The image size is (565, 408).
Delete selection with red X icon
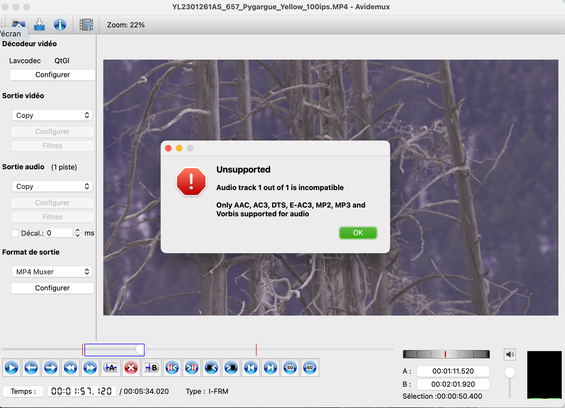(x=131, y=368)
